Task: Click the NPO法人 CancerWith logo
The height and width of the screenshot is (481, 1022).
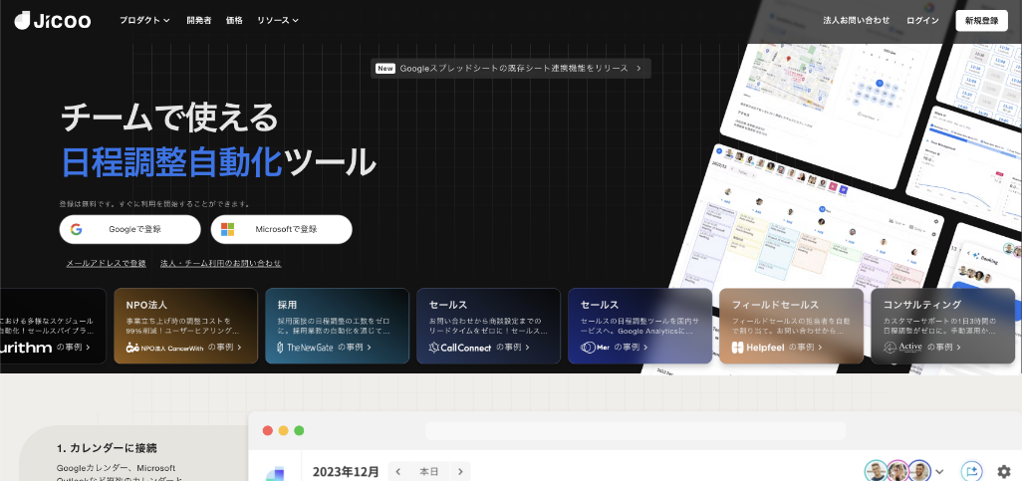Action: coord(164,348)
